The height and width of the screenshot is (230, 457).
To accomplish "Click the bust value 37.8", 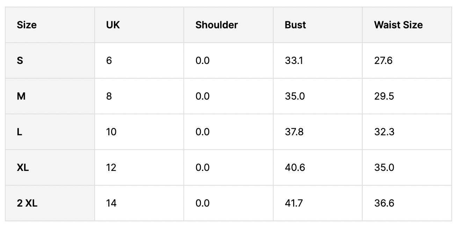I will coord(294,132).
